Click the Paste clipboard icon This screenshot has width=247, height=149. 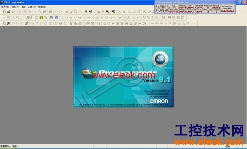click(x=44, y=12)
